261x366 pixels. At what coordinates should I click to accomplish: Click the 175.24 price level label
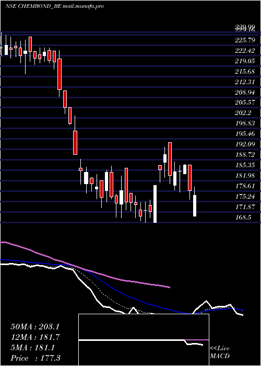[x=245, y=197]
